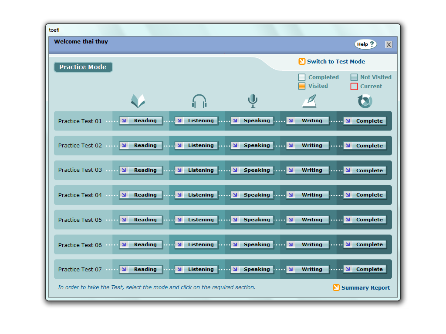Start Reading for Practice Test 01
The image size is (446, 334).
(141, 121)
